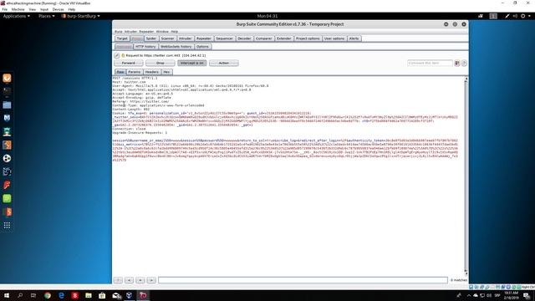The image size is (535, 301).
Task: Launch Maltego from the dock
Action: click(x=7, y=171)
